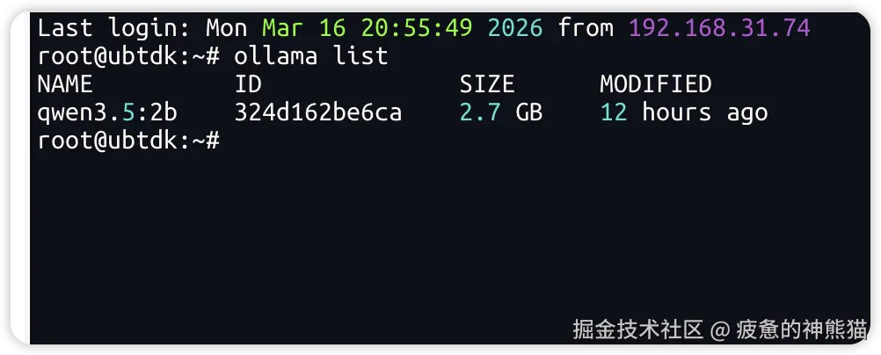The width and height of the screenshot is (881, 355).
Task: Click the "Last login:" text
Action: tap(114, 27)
